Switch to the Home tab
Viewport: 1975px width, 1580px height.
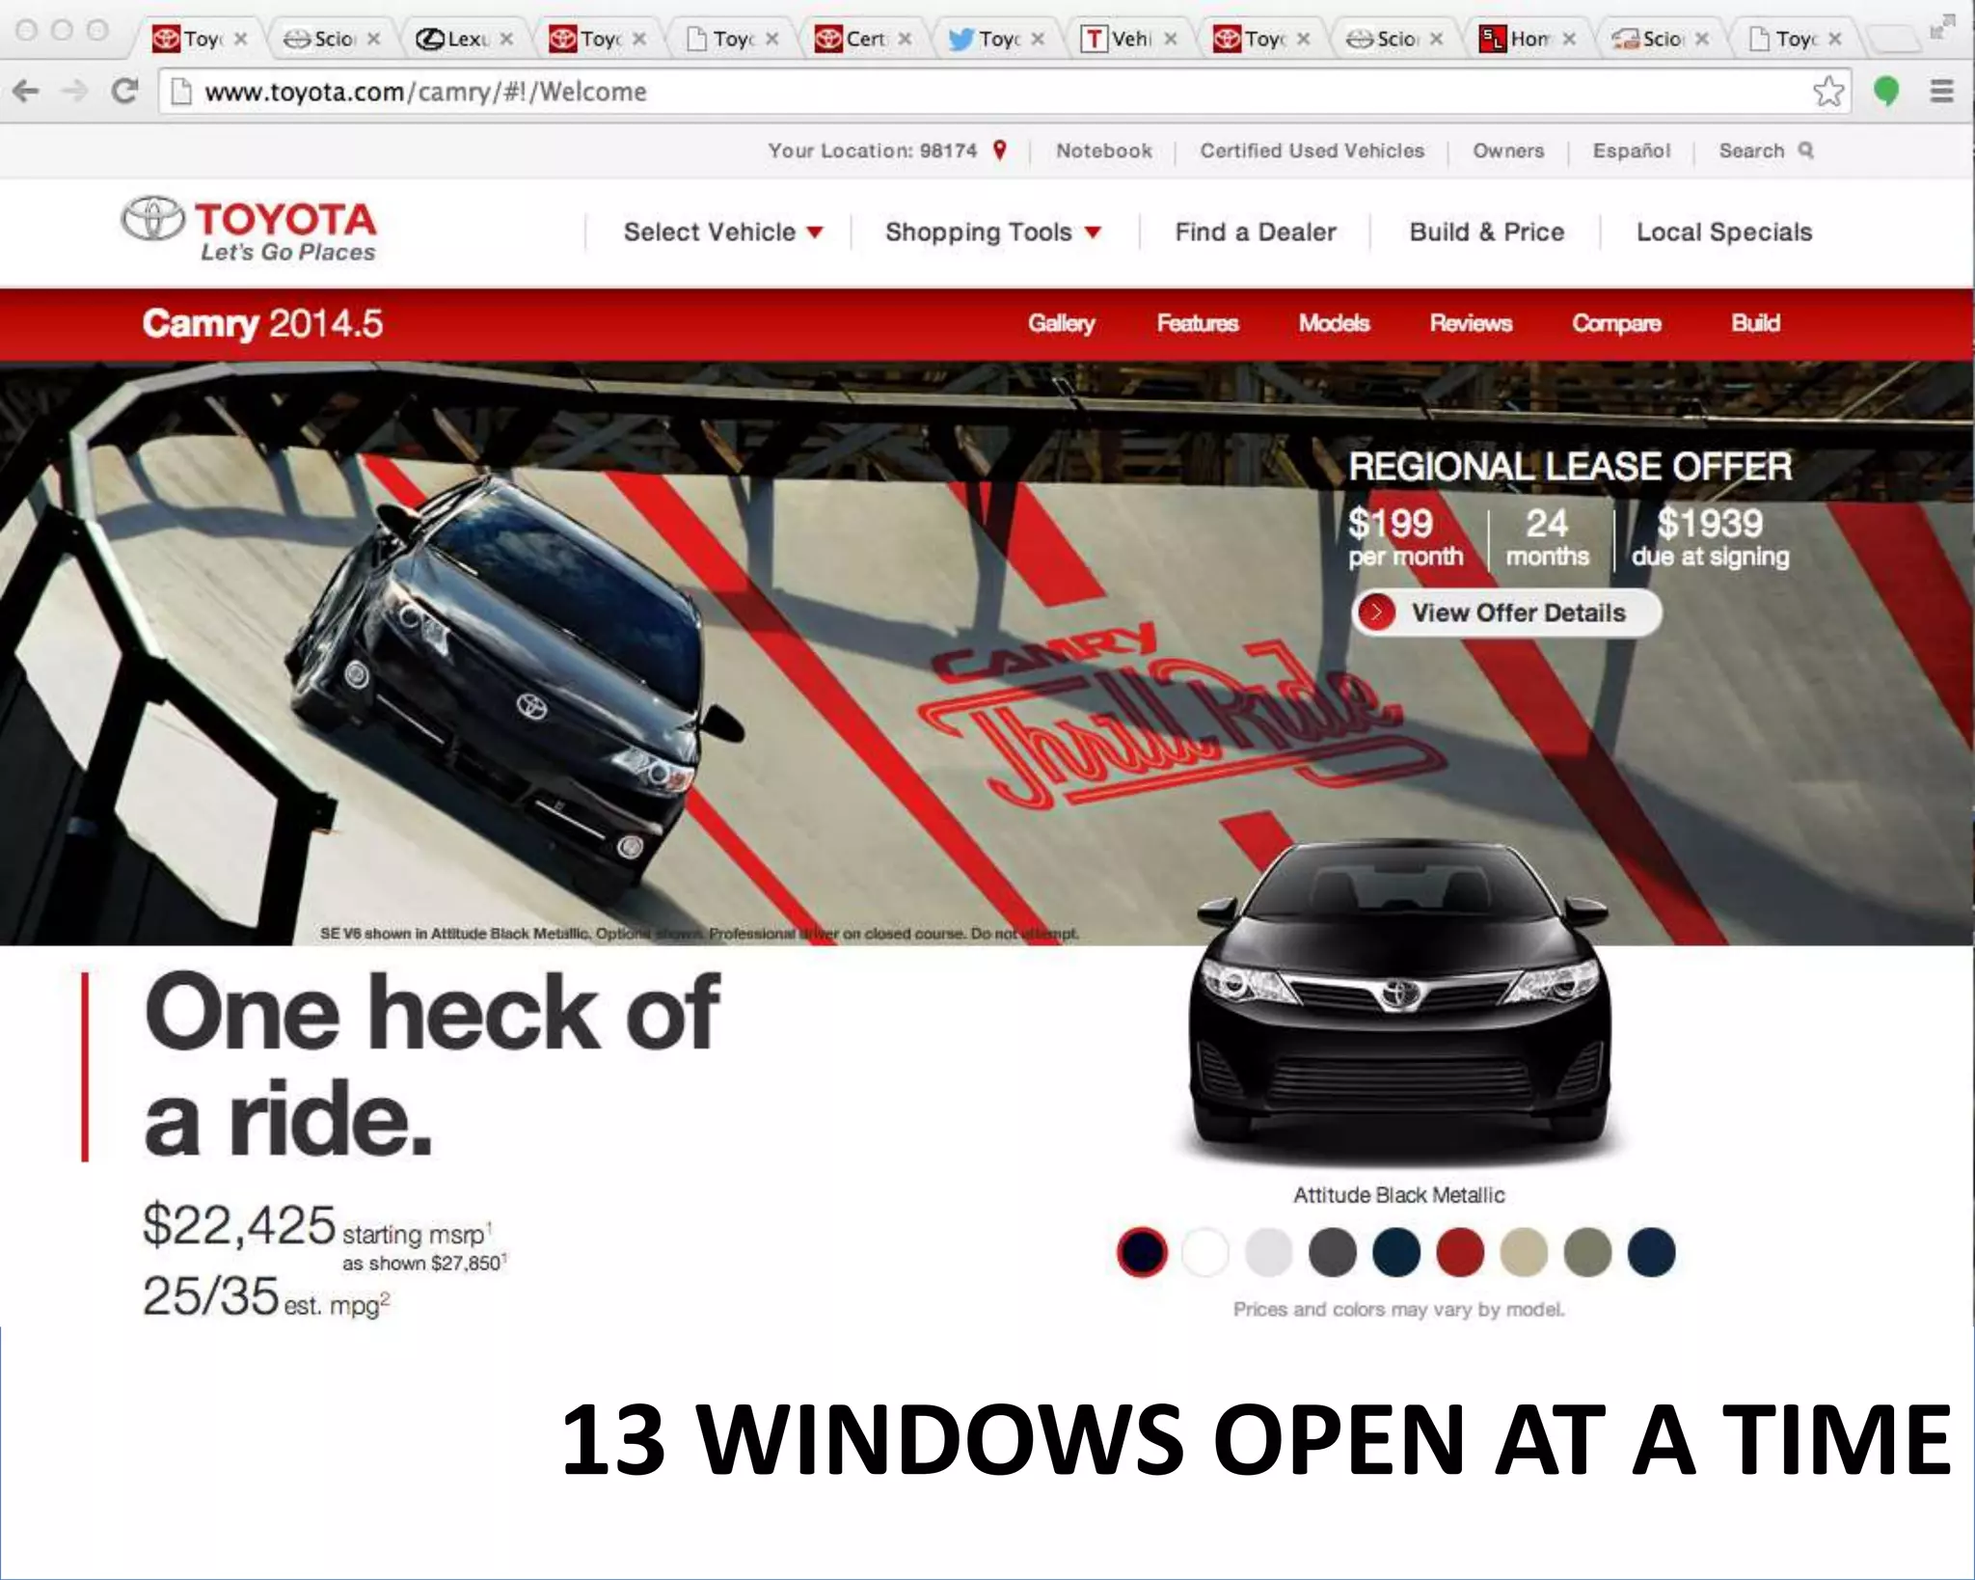pos(1529,39)
